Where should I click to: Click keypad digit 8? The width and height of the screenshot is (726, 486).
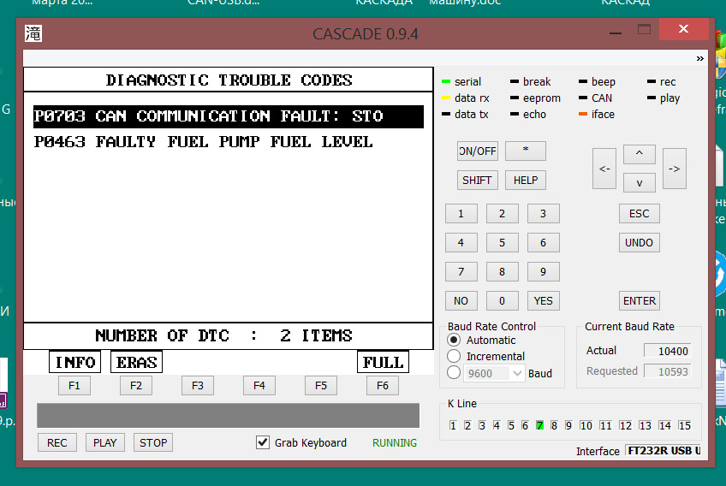[503, 272]
